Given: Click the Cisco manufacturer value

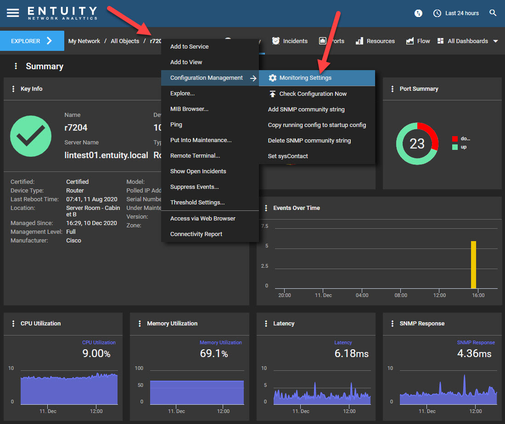Looking at the screenshot, I should (74, 241).
